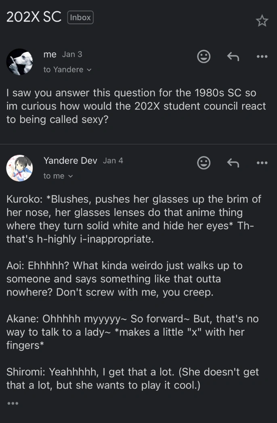Screen dimensions: 277x423
Task: Star the 202X SC conversation
Action: (x=262, y=21)
